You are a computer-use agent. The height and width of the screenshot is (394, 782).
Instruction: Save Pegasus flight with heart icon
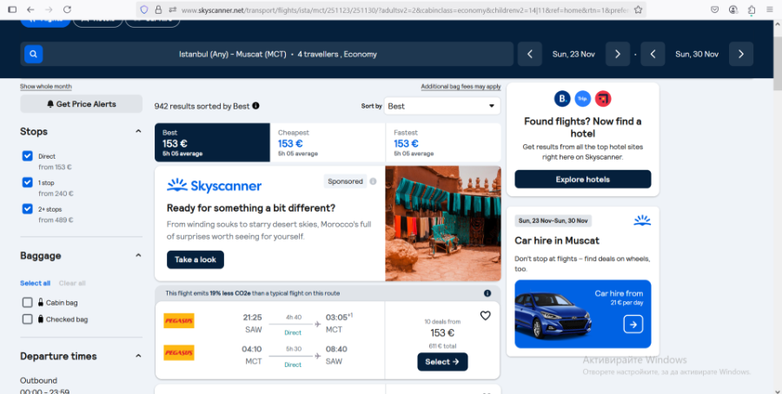tap(485, 316)
